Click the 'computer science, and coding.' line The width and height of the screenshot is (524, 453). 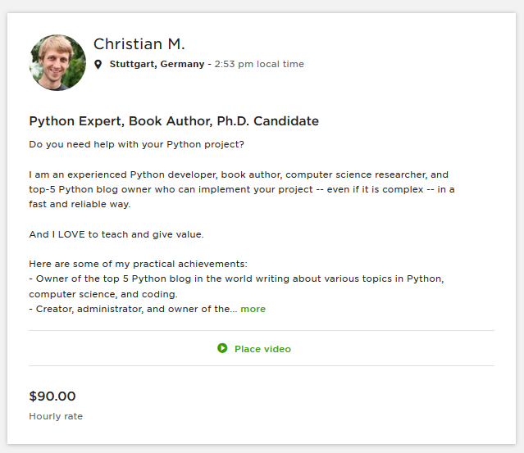tap(103, 294)
